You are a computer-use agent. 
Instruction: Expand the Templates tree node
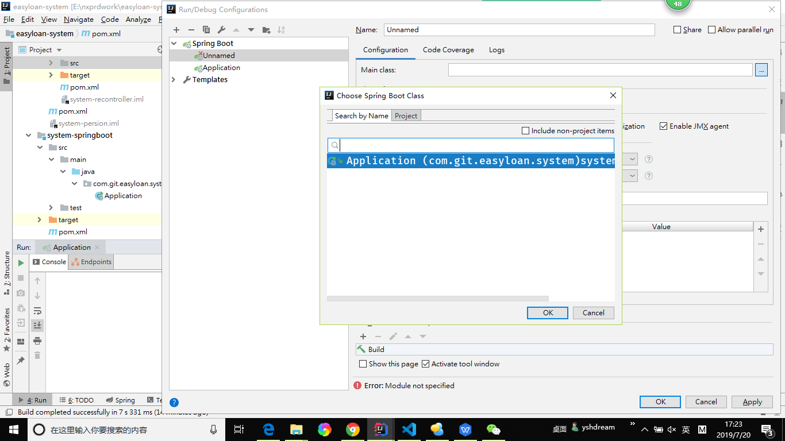click(x=174, y=80)
